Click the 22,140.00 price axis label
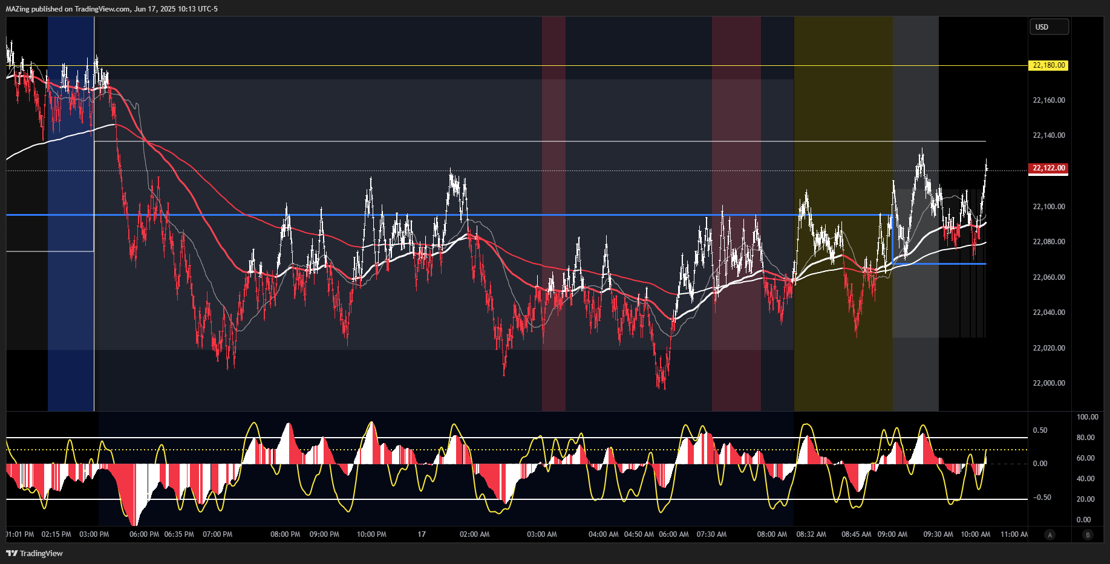 [x=1049, y=135]
